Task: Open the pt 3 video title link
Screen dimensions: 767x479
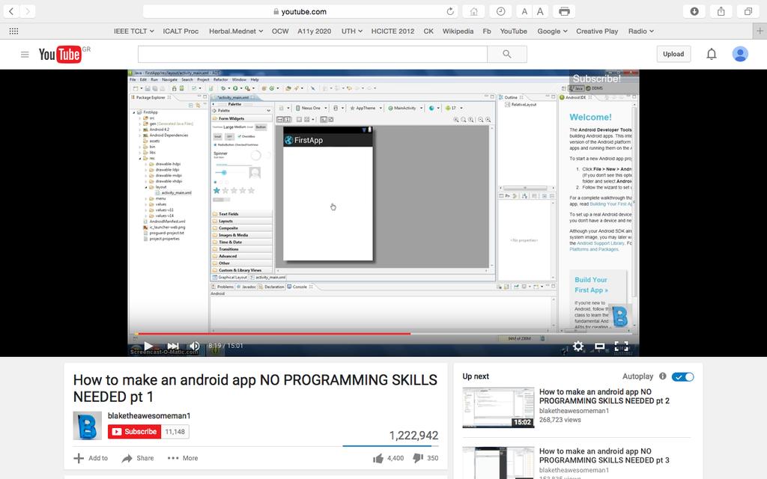Action: pyautogui.click(x=604, y=456)
